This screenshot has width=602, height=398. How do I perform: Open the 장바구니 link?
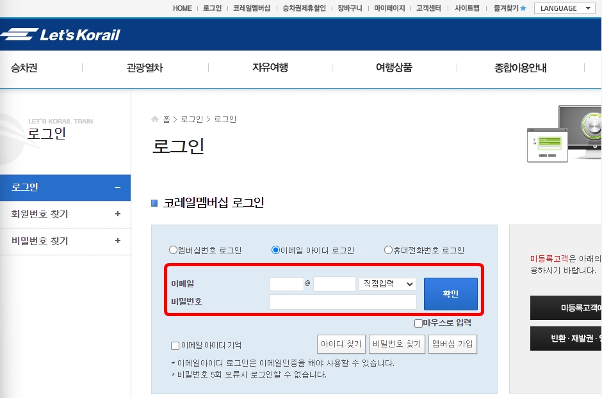point(349,8)
